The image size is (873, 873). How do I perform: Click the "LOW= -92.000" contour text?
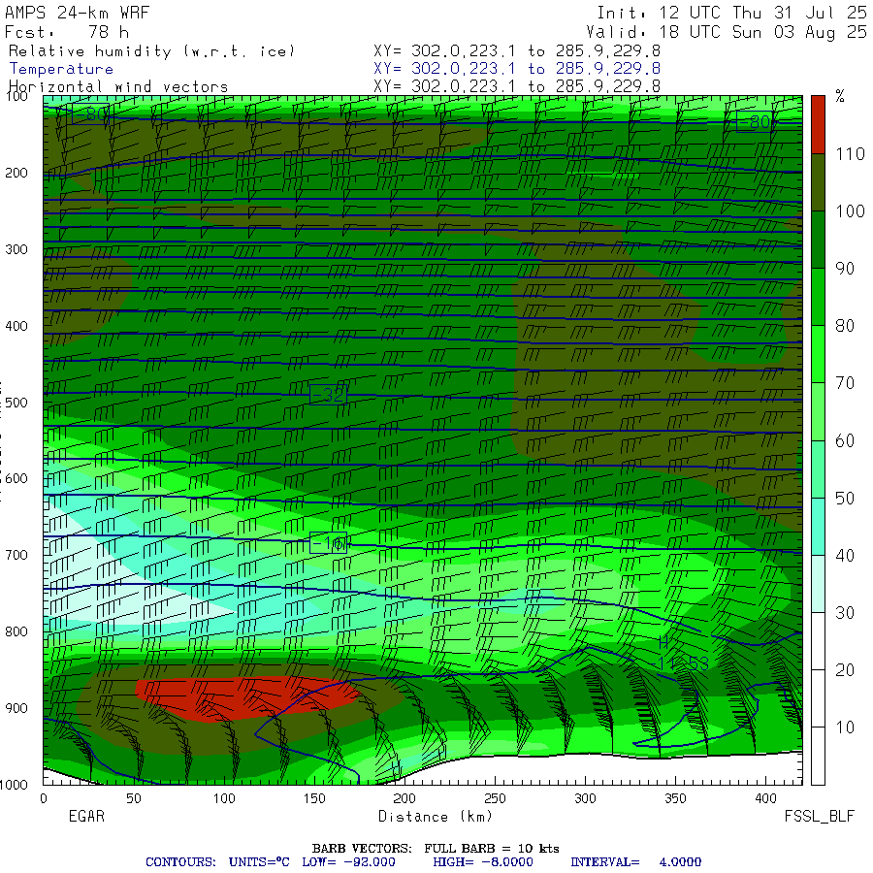point(348,862)
